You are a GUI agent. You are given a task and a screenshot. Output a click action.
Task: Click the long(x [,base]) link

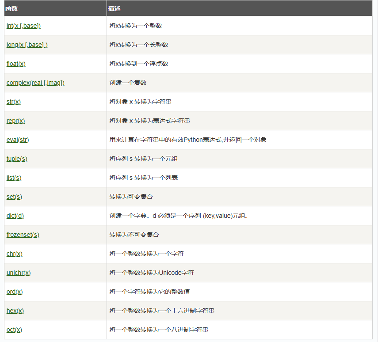point(27,45)
